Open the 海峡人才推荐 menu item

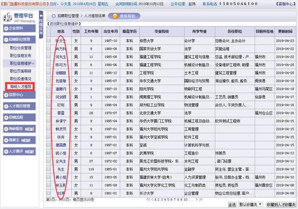tap(20, 87)
